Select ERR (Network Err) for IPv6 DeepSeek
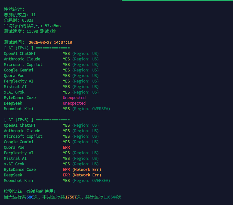Screen dimensions: 233x205 (82, 175)
